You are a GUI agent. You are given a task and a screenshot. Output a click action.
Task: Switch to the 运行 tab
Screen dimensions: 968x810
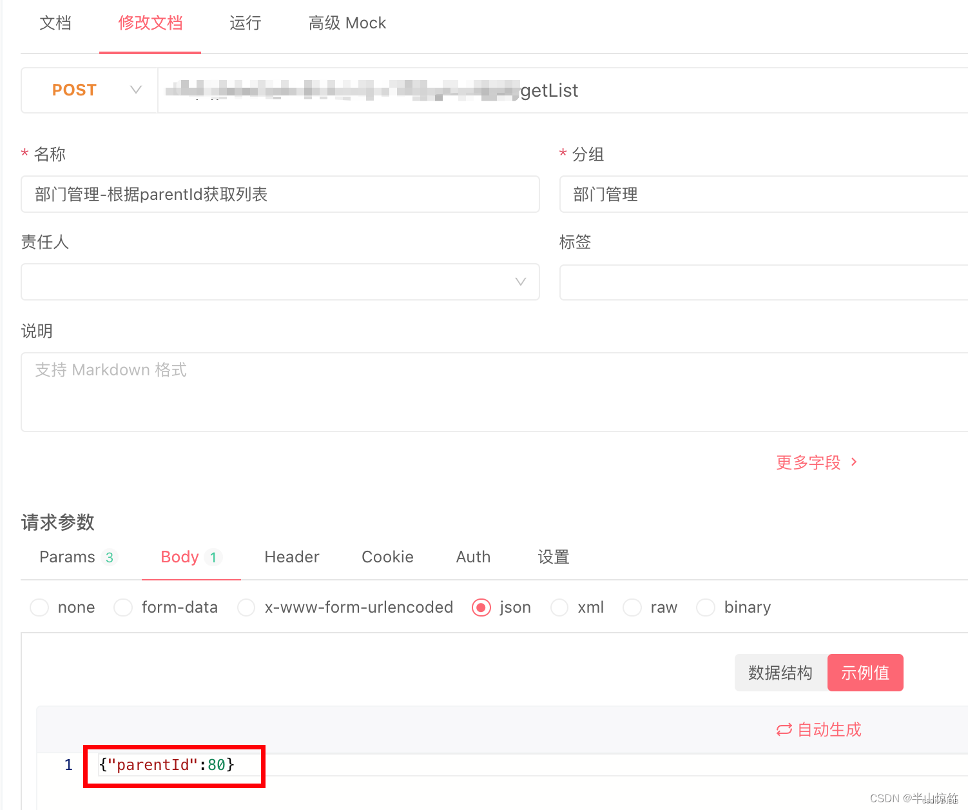click(x=245, y=23)
